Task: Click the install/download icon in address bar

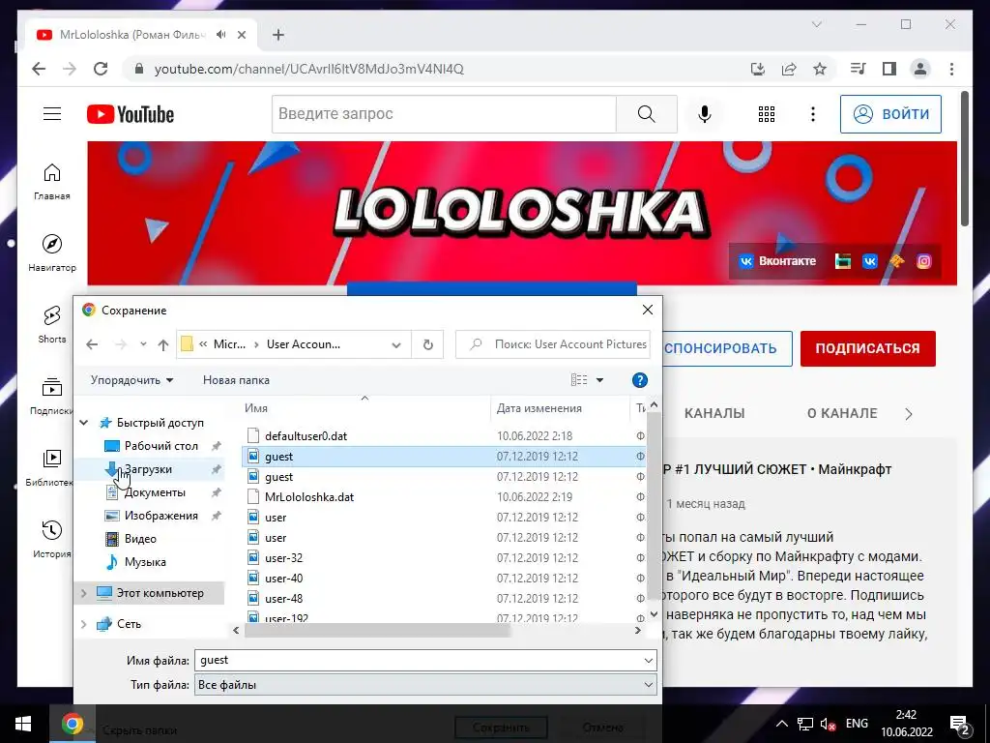Action: (x=758, y=69)
